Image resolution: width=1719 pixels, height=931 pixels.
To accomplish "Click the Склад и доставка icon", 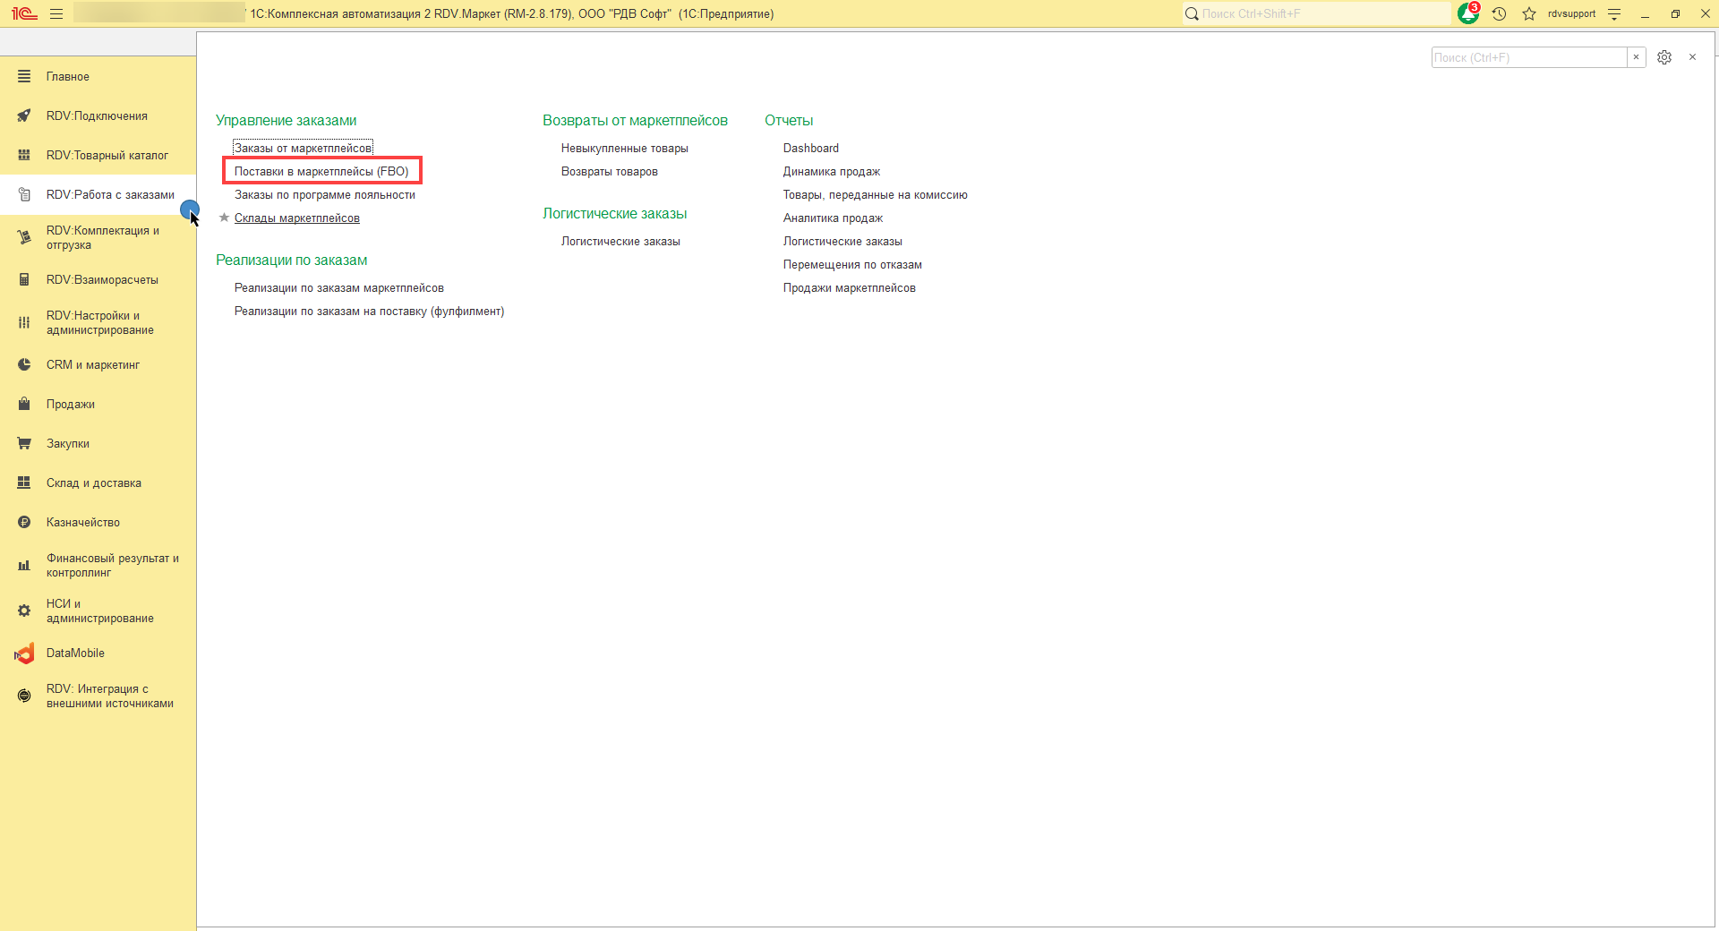I will pos(24,483).
